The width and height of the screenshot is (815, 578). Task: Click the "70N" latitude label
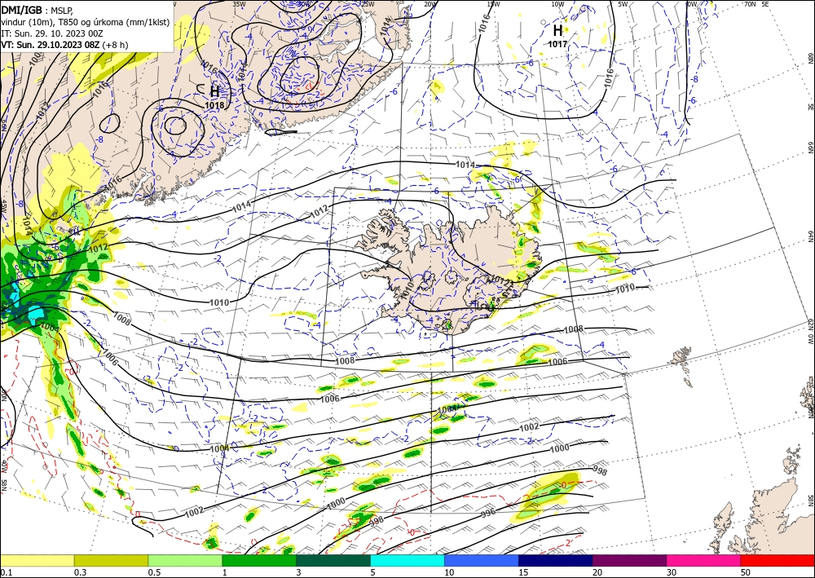750,3
